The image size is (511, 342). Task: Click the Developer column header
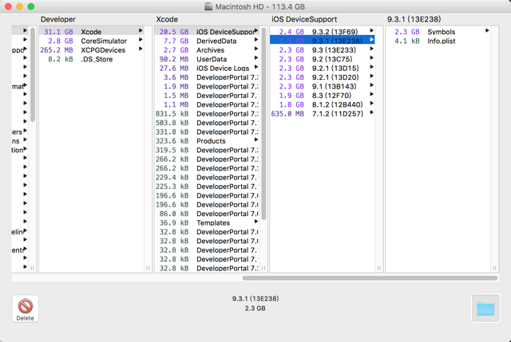point(58,19)
